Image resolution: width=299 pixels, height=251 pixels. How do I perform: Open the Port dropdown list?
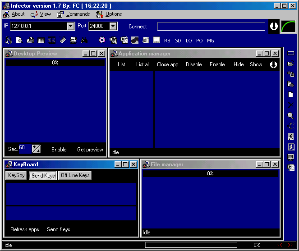click(113, 27)
